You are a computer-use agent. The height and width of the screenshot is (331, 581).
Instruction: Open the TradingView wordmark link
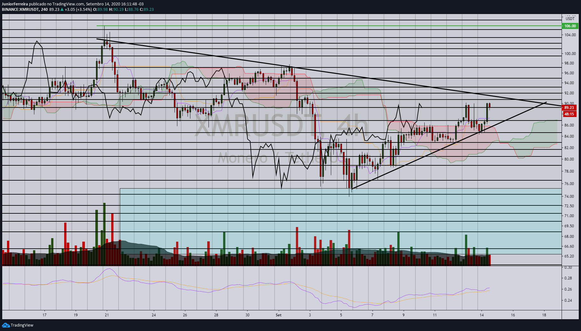[x=22, y=325]
